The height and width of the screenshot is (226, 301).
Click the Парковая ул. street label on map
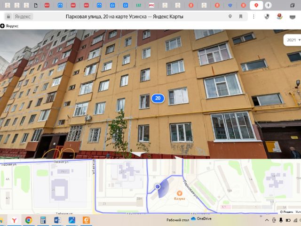pyautogui.click(x=190, y=190)
